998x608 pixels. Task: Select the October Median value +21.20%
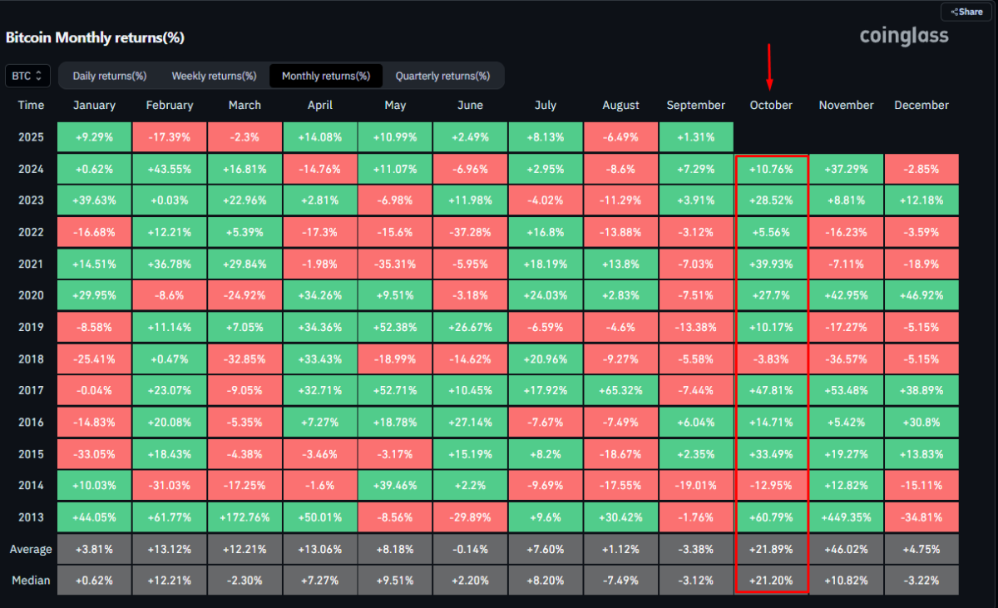(771, 580)
